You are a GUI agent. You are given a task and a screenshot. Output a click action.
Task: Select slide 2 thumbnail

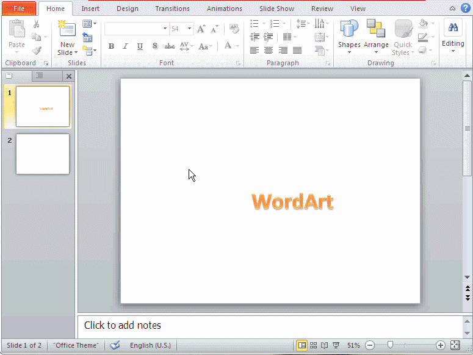[43, 154]
